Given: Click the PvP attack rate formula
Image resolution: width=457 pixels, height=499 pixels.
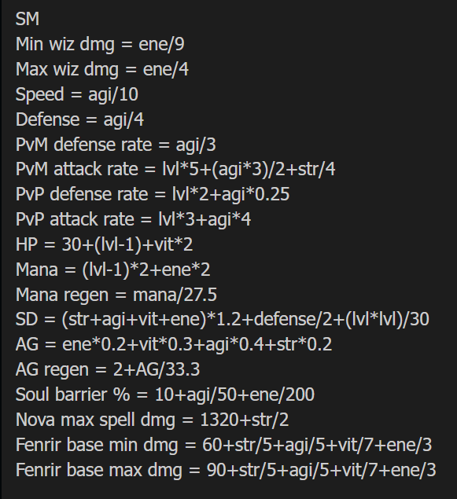Looking at the screenshot, I should coord(134,219).
